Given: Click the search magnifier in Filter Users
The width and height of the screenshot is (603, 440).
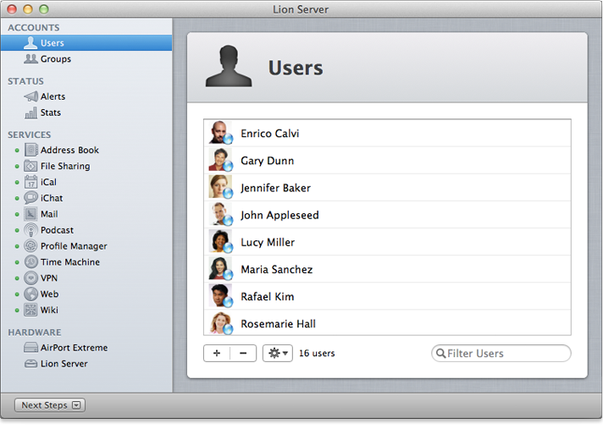Looking at the screenshot, I should (440, 354).
